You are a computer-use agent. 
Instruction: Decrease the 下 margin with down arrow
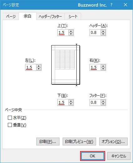tap(71, 104)
